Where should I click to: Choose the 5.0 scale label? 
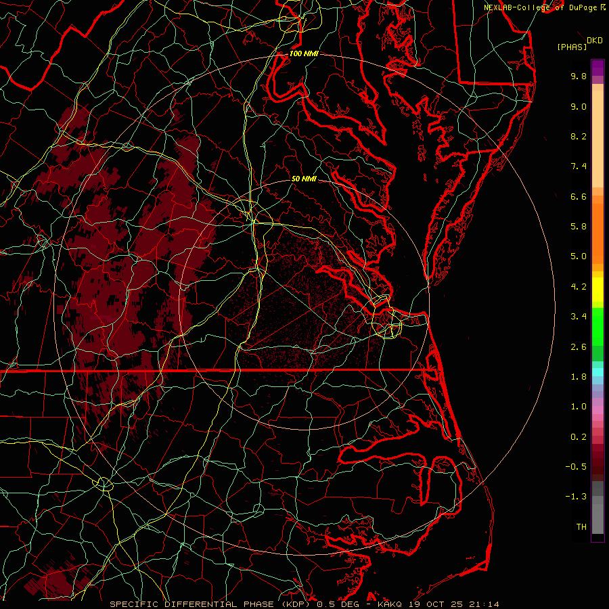579,256
